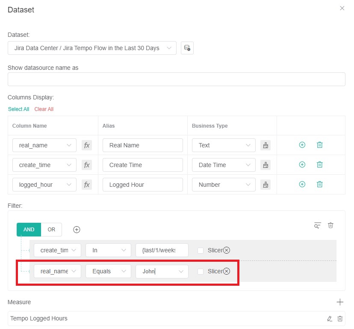
Task: Open the Equals operator dropdown
Action: click(108, 271)
